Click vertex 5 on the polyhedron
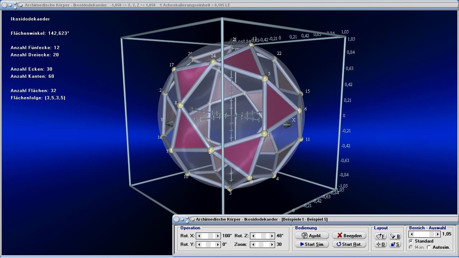This screenshot has width=459, height=258. [x=265, y=78]
